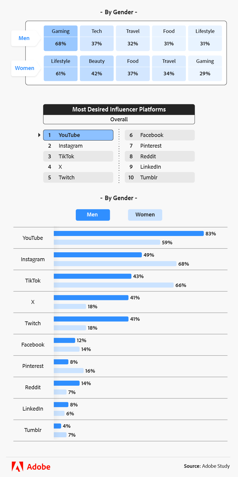This screenshot has height=477, width=238.
Task: Click the 83% YouTube men bar
Action: [x=129, y=234]
